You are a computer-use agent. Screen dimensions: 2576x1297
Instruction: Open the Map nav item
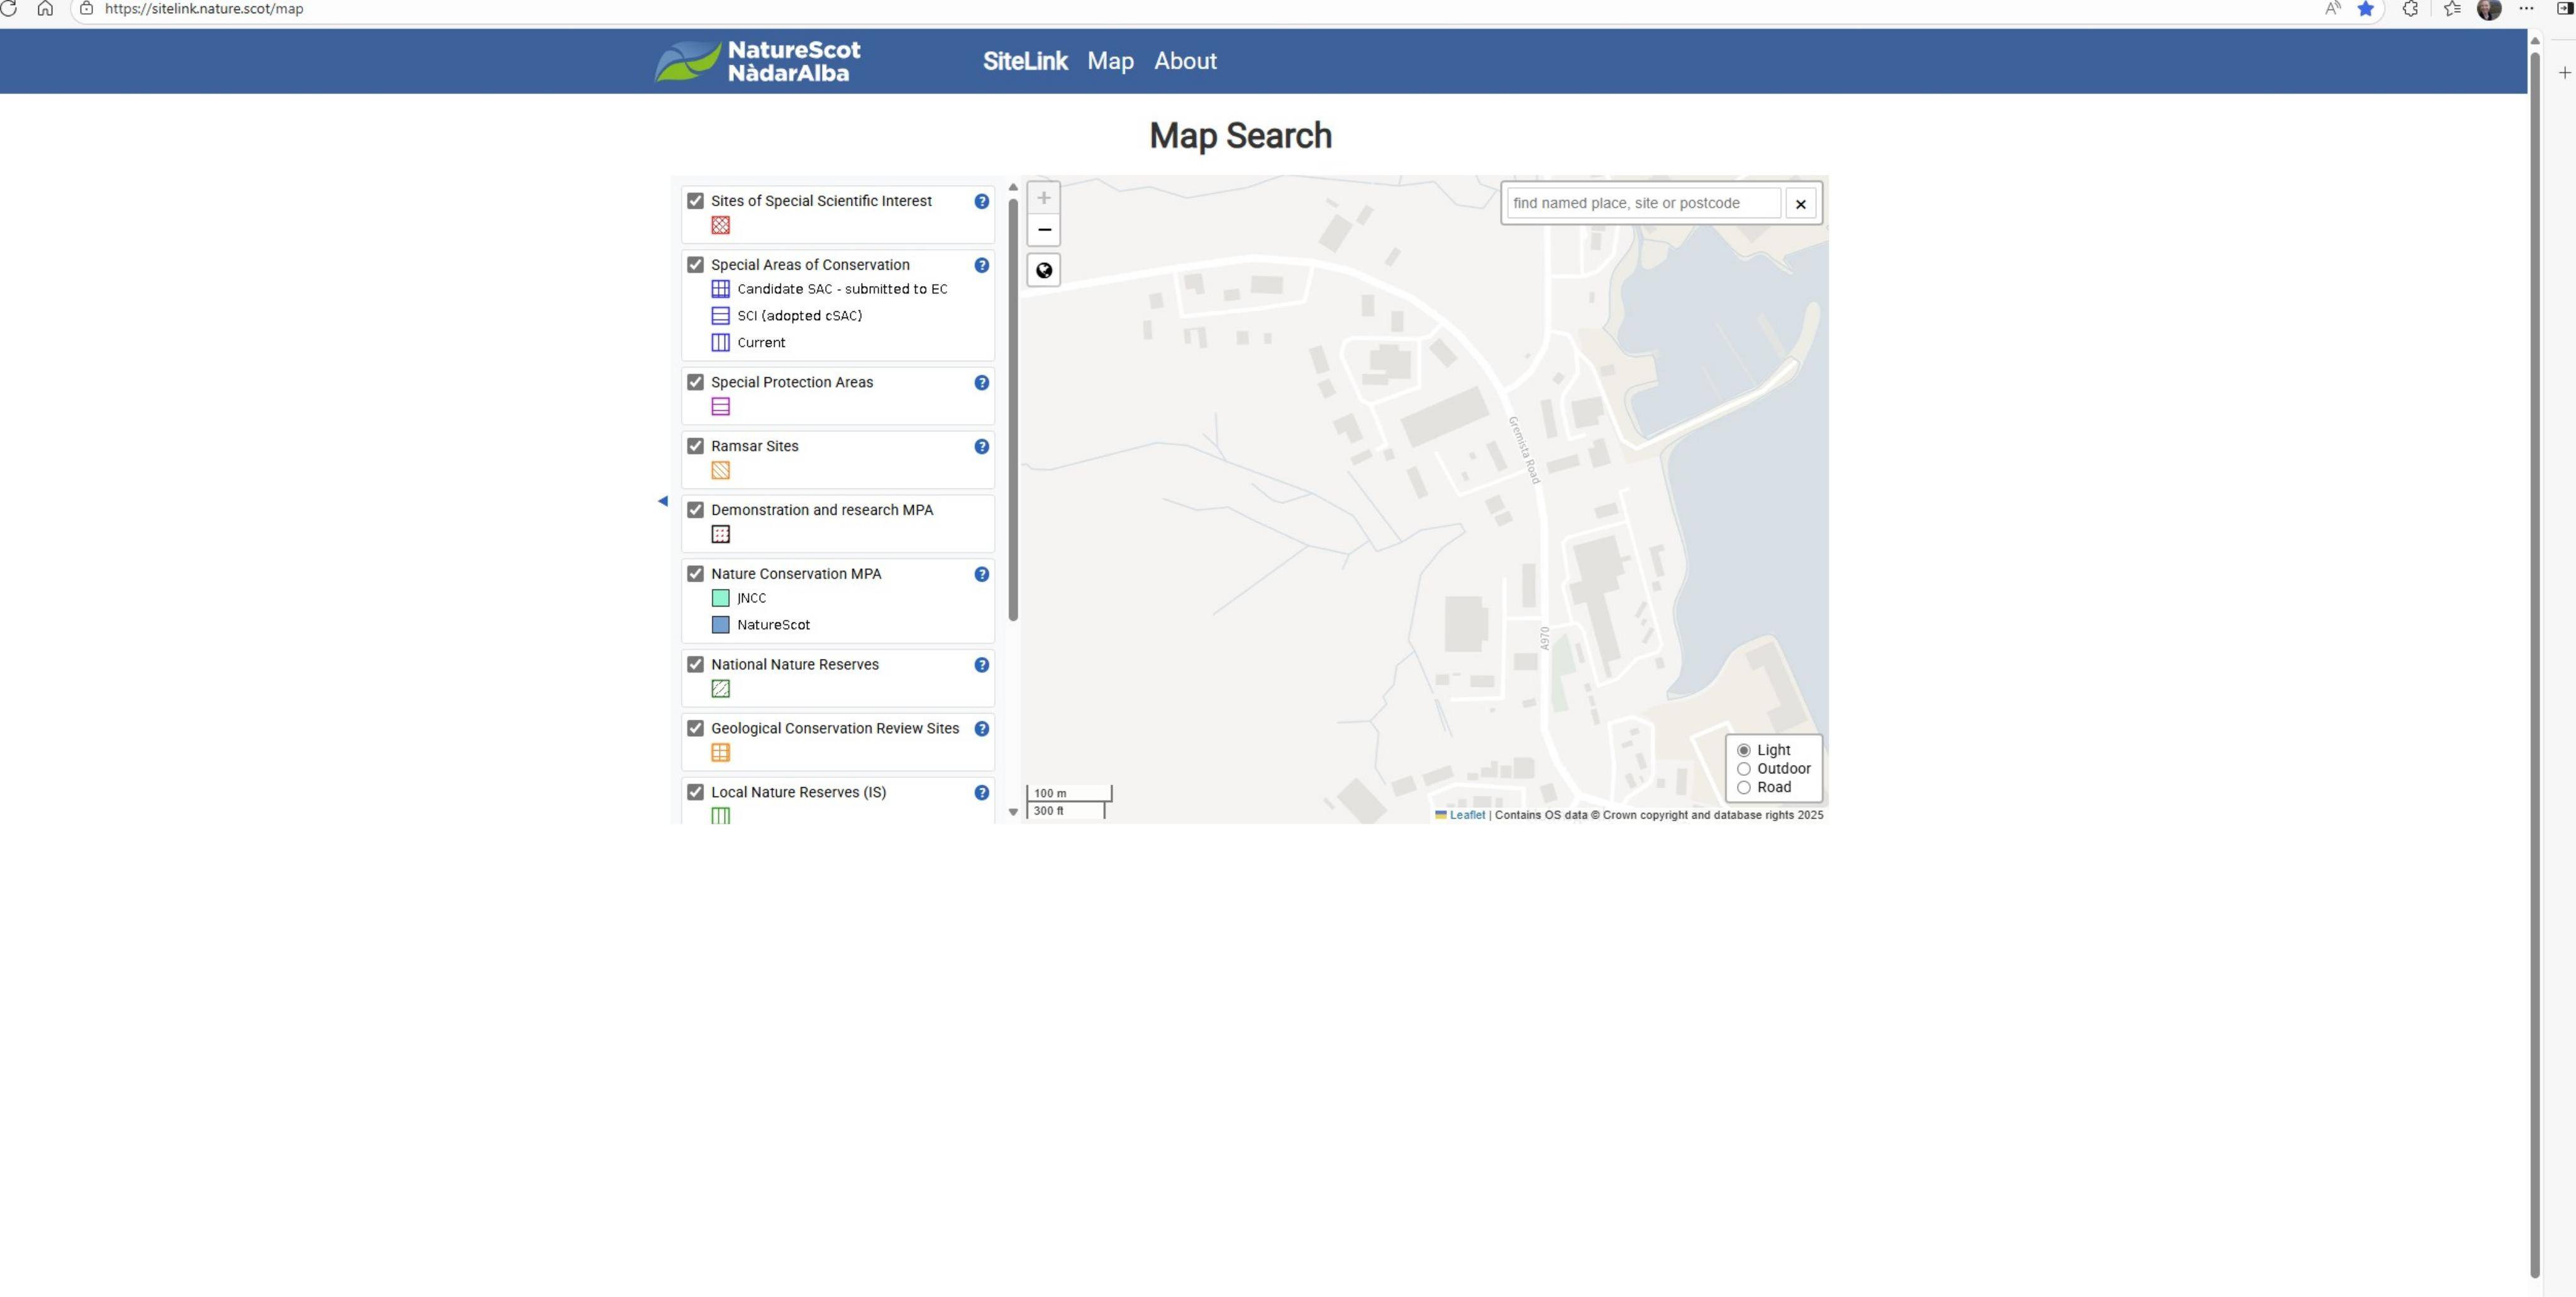click(x=1110, y=61)
